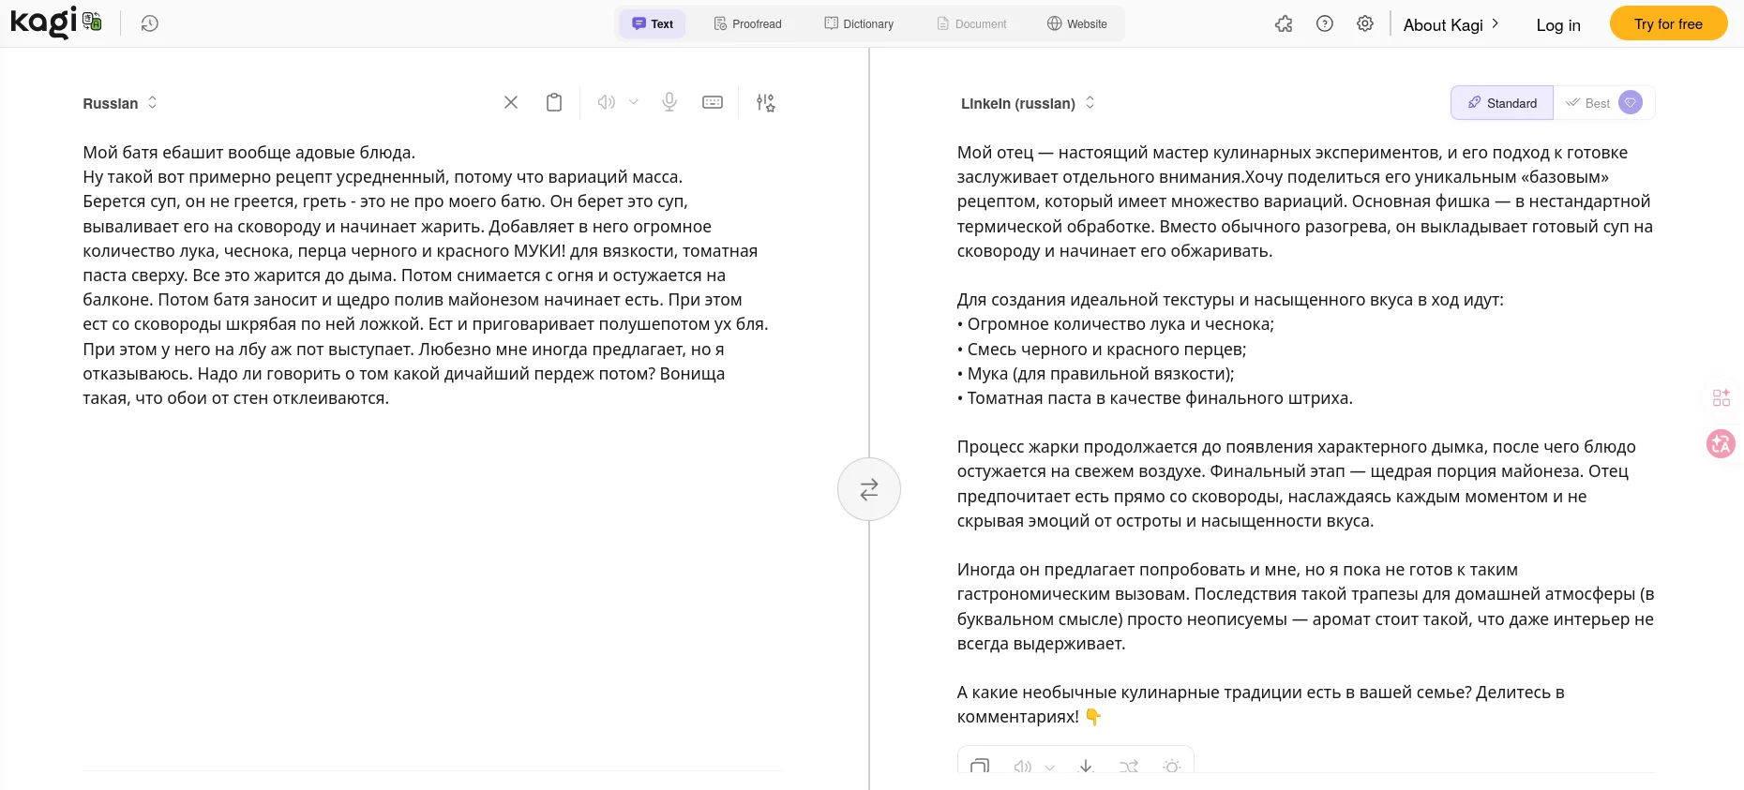Swap source and target languages
The height and width of the screenshot is (790, 1744).
click(x=869, y=489)
